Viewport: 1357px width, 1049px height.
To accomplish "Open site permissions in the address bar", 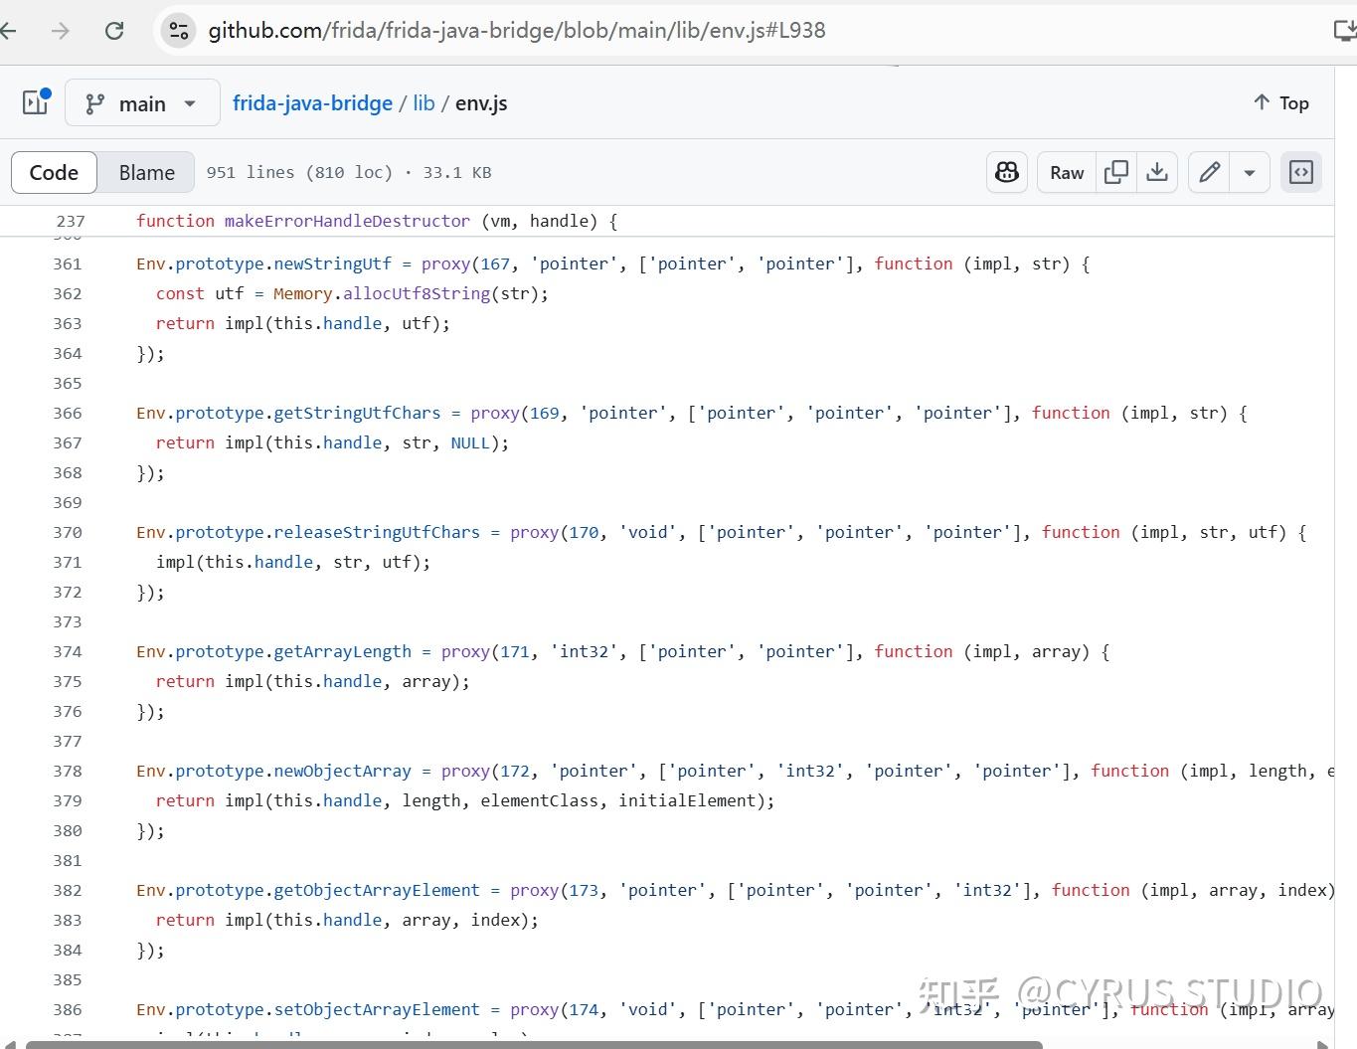I will [x=177, y=30].
